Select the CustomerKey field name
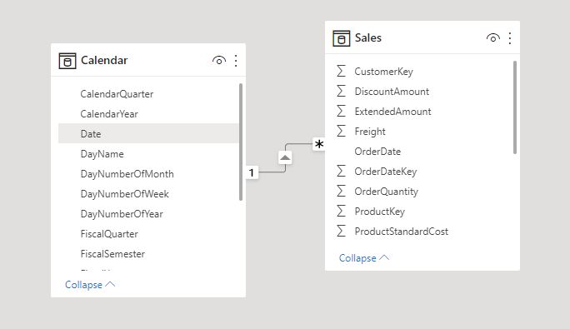This screenshot has height=329, width=570. [384, 72]
